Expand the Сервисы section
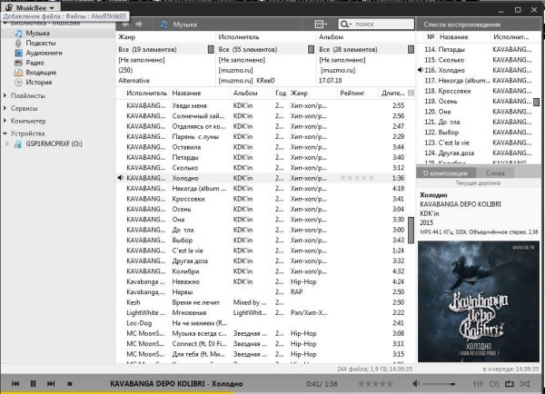 click(5, 108)
